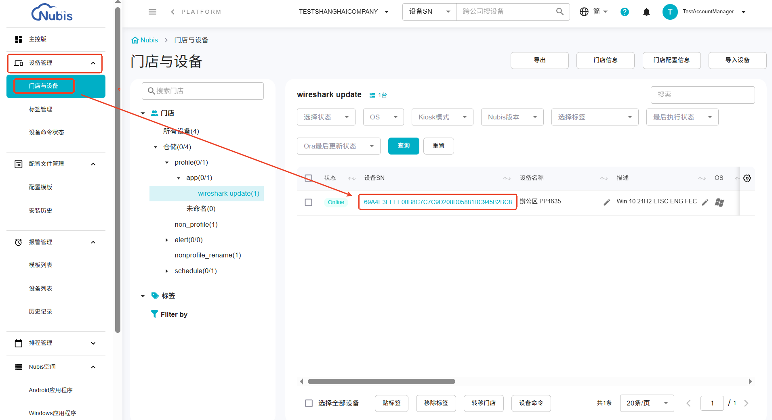Open the 选择状态 dropdown

coord(326,117)
